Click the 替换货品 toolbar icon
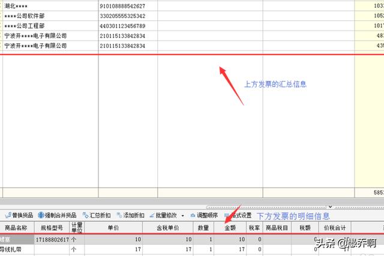This screenshot has width=384, height=256. pyautogui.click(x=19, y=215)
